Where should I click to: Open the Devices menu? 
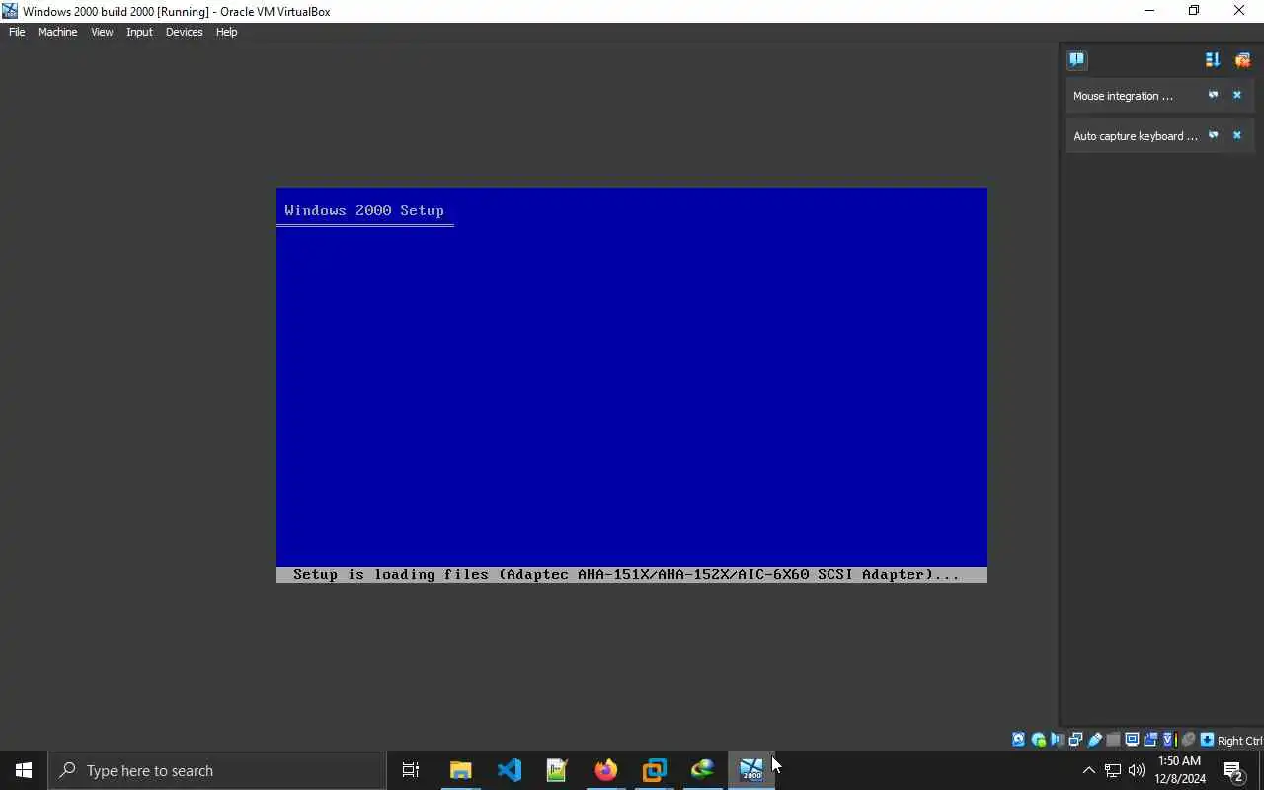[x=184, y=32]
